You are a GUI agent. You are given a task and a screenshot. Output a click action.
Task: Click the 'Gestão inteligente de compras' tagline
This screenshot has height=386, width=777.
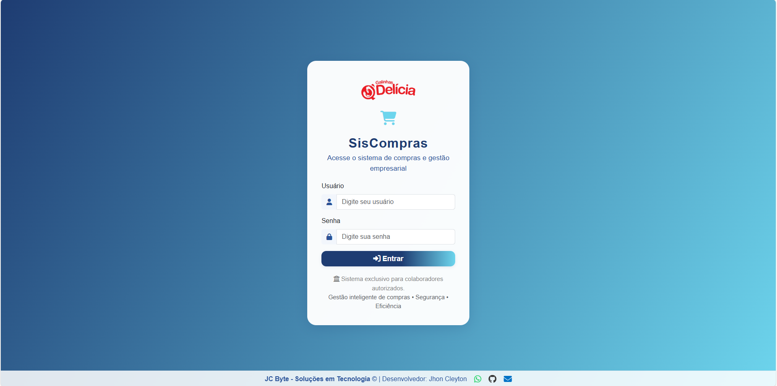(369, 297)
